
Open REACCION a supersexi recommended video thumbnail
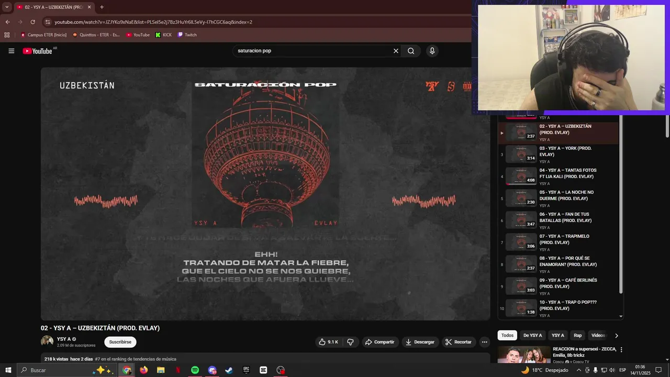click(523, 355)
